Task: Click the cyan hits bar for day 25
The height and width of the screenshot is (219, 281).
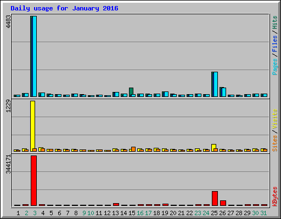Action: (x=216, y=84)
